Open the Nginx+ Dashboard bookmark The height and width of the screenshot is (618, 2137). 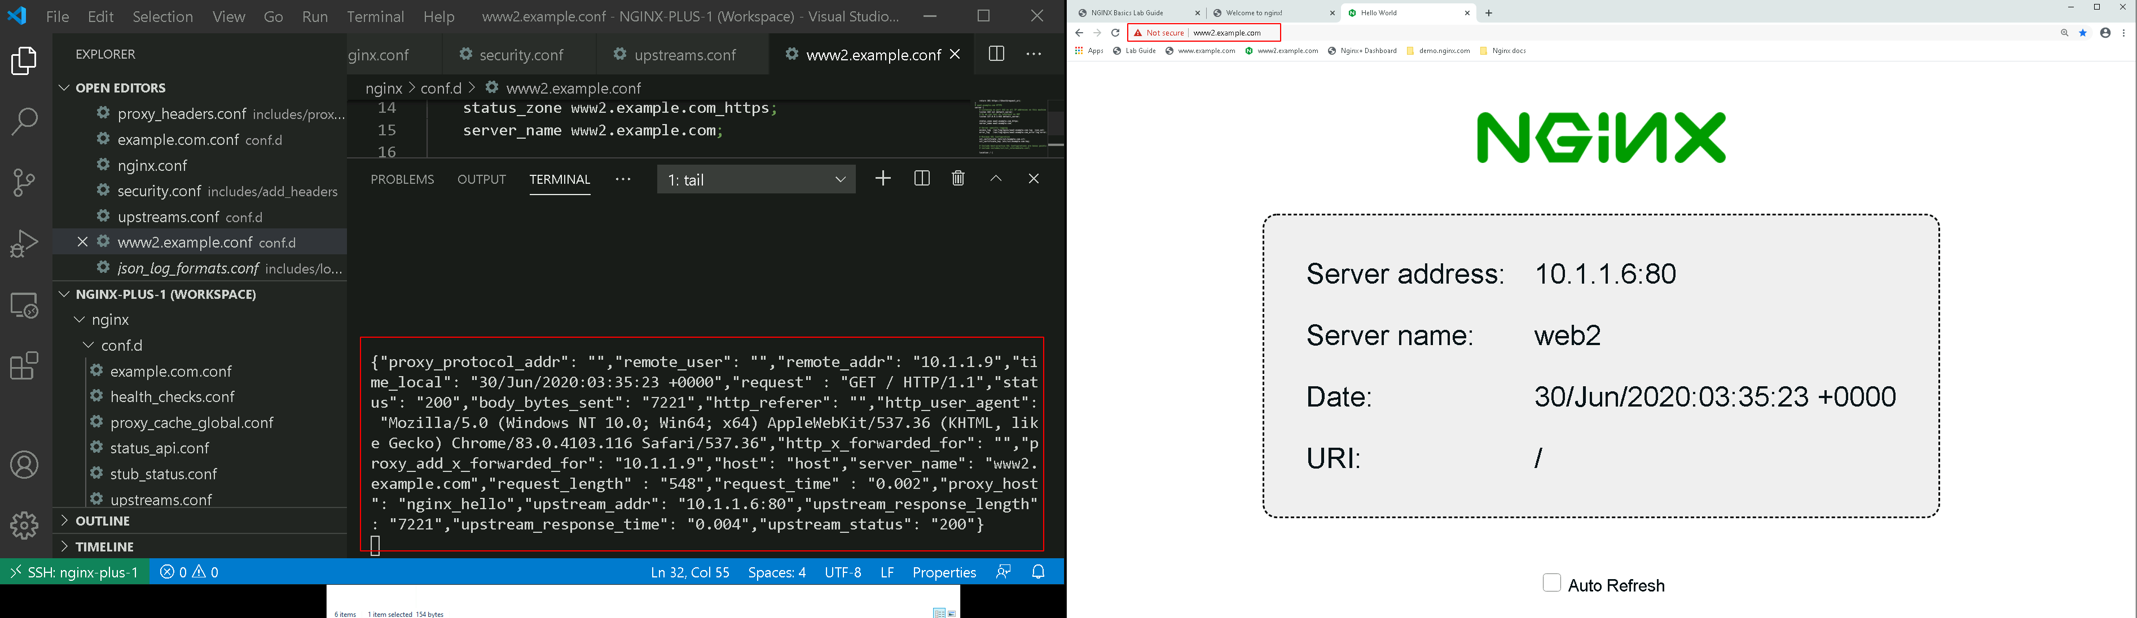tap(1362, 51)
